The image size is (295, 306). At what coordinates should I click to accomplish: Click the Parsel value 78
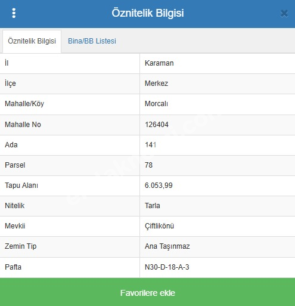pos(148,165)
